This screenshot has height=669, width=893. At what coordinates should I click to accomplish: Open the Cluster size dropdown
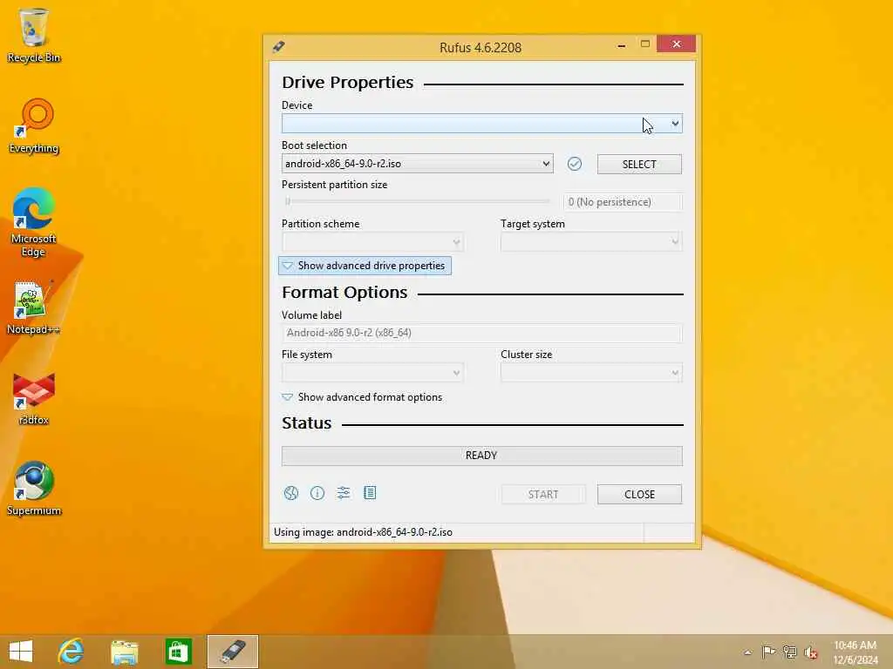pyautogui.click(x=591, y=373)
